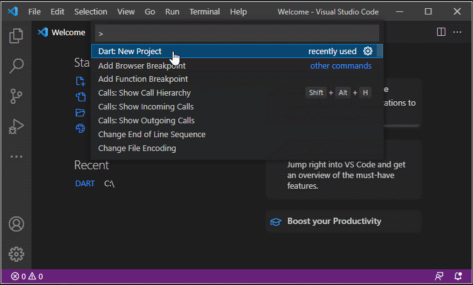473x285 pixels.
Task: Run Dart: New Project command
Action: 130,52
